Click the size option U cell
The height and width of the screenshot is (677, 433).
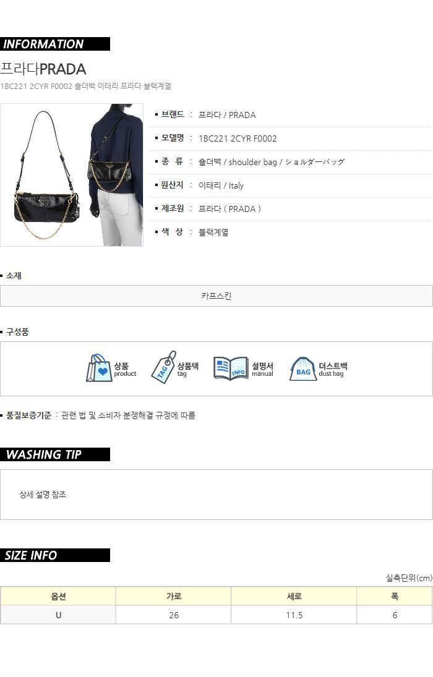coord(58,615)
